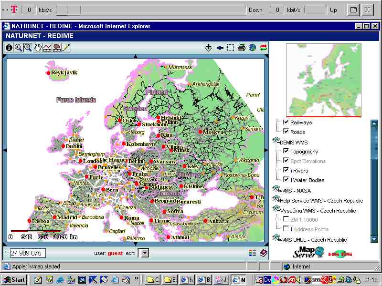
Task: Click the map scale input field
Action: [x=28, y=253]
